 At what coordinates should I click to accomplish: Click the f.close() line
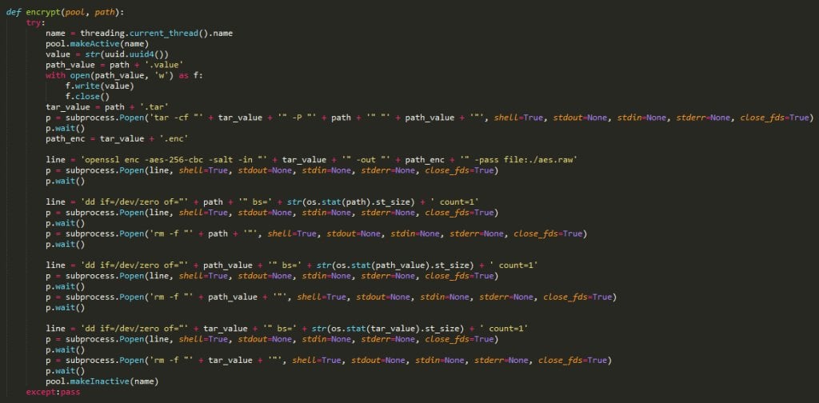pos(87,97)
